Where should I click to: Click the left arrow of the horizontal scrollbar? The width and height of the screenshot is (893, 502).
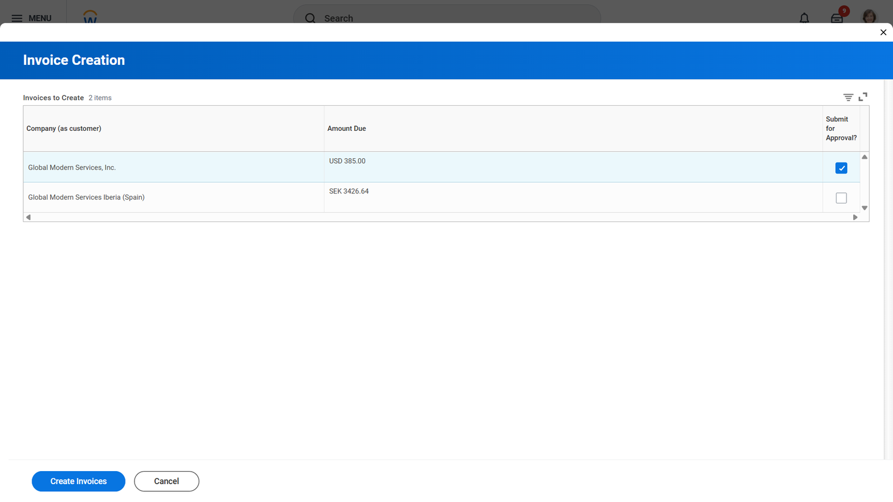pyautogui.click(x=27, y=217)
